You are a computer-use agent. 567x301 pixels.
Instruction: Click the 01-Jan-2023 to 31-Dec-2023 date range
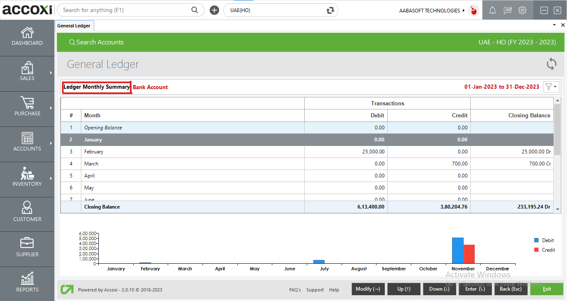501,87
